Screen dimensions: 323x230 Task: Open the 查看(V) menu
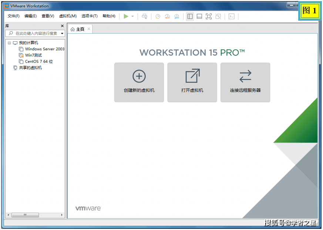[x=48, y=16]
